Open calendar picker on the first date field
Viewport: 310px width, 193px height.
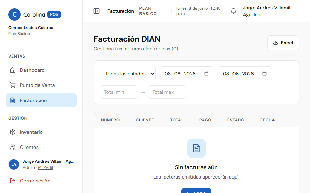click(x=206, y=74)
